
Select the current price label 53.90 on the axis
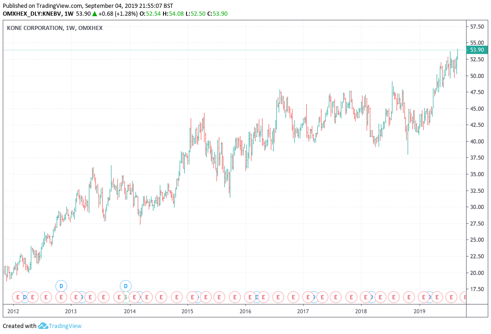click(477, 49)
